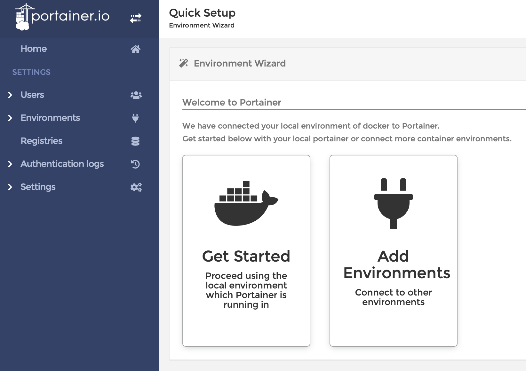Click the Environments plug icon in sidebar
This screenshot has width=526, height=371.
click(x=136, y=118)
